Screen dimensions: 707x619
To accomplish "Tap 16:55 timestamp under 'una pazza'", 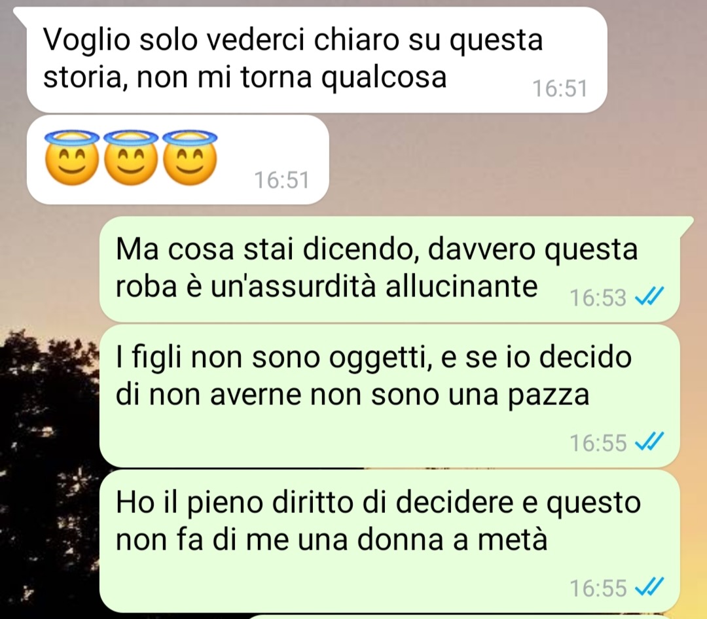I will 598,443.
